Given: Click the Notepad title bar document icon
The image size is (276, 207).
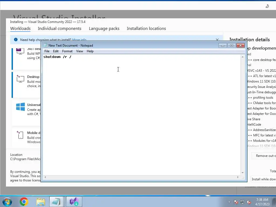Looking at the screenshot, I should click(x=46, y=45).
